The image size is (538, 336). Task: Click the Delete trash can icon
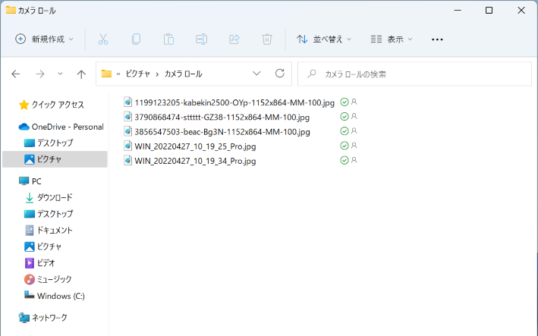click(267, 39)
